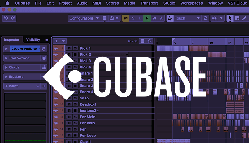Toggle the global Mute M button
The height and width of the screenshot is (143, 249).
pos(126,18)
